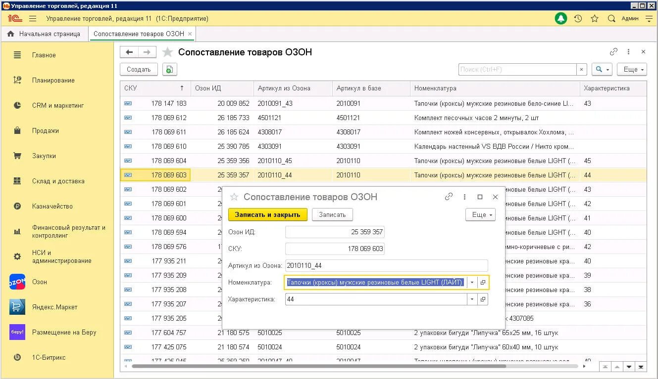Click the НСИ и администрирование gear icon
The width and height of the screenshot is (658, 379).
[x=17, y=256]
